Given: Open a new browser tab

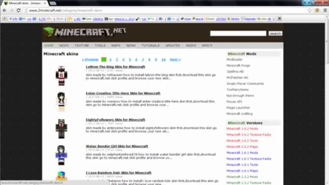Looking at the screenshot, I should [53, 3].
